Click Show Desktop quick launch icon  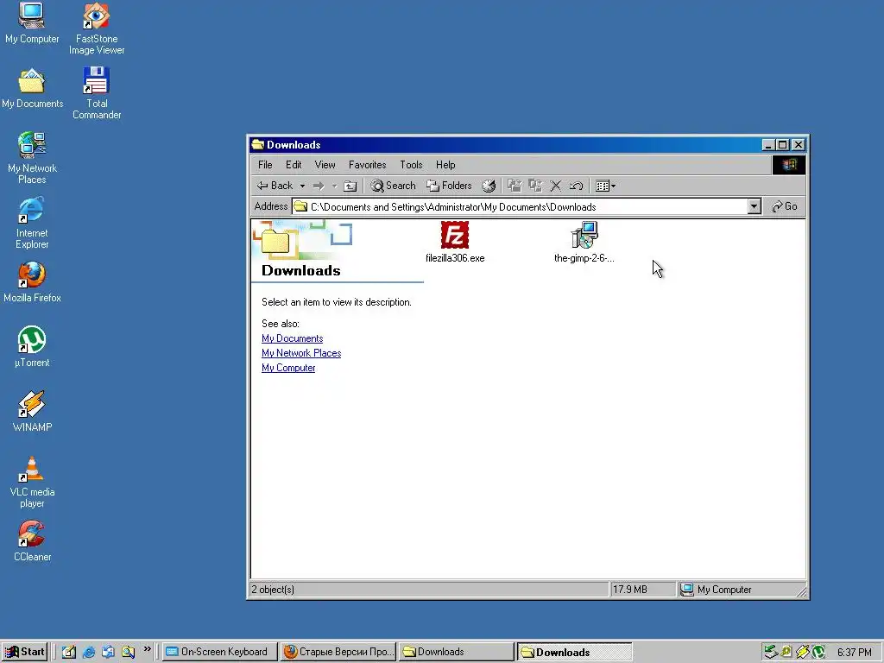point(69,652)
